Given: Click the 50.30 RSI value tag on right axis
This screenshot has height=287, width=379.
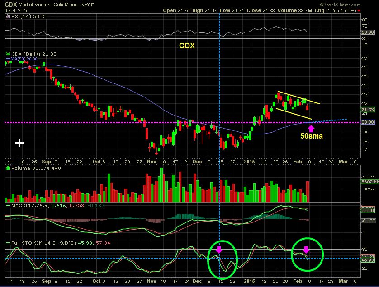Looking at the screenshot, I should [367, 32].
